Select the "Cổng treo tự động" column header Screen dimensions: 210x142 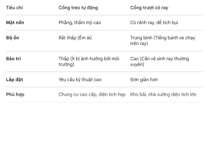tap(78, 8)
